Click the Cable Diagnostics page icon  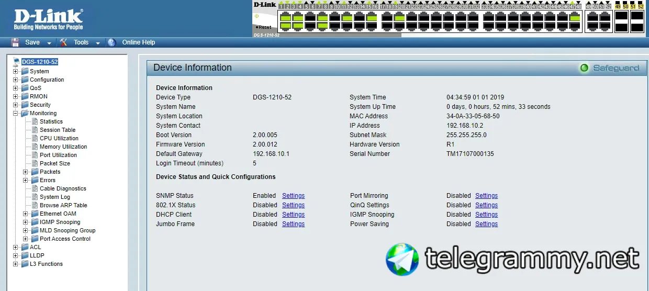(35, 188)
